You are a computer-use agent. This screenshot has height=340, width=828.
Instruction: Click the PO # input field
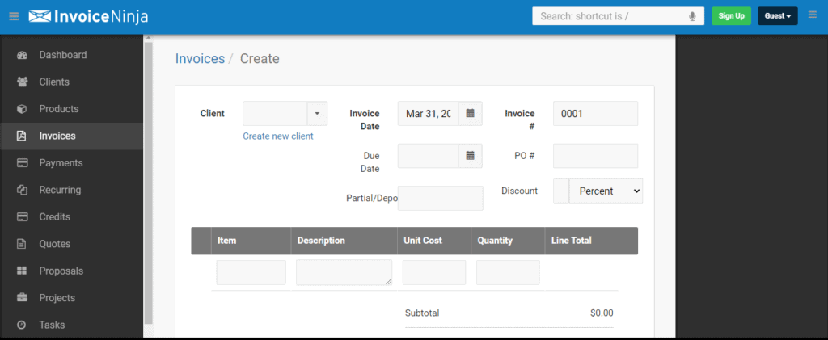[595, 156]
